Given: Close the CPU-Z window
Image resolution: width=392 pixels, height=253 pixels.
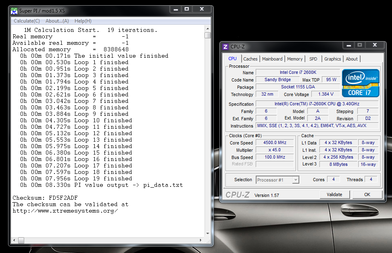Looking at the screenshot, I should [375, 45].
